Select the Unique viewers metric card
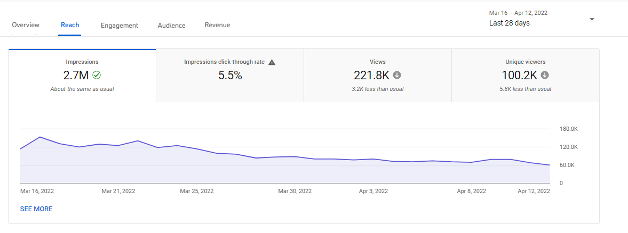This screenshot has height=233, width=628. [x=525, y=75]
